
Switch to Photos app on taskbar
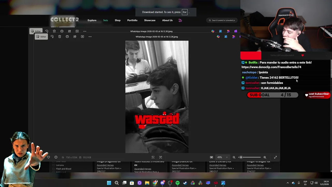coord(223,183)
